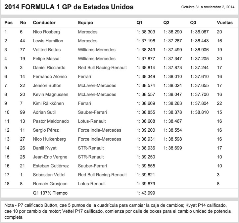
Task: Select the Q2 column header
Action: pyautogui.click(x=167, y=23)
